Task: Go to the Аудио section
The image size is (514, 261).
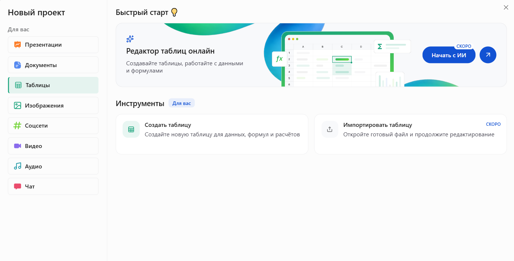Action: tap(53, 166)
